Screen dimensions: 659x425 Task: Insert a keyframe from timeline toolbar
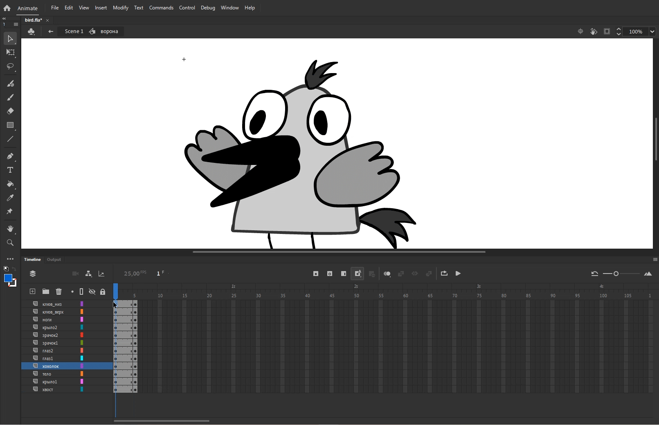coord(316,274)
